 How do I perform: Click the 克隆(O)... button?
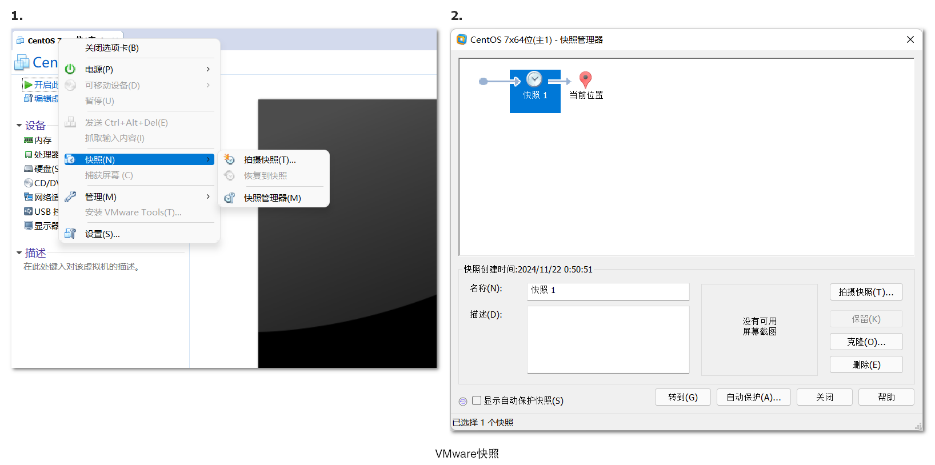tap(866, 342)
